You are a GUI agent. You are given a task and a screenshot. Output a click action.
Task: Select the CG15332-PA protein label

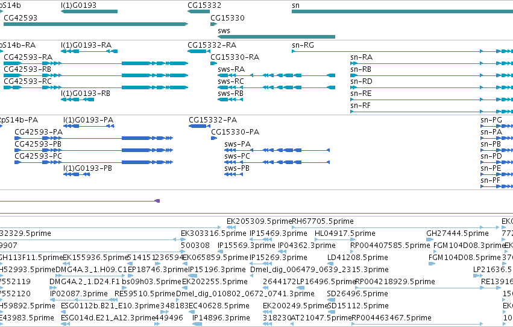[x=213, y=120]
